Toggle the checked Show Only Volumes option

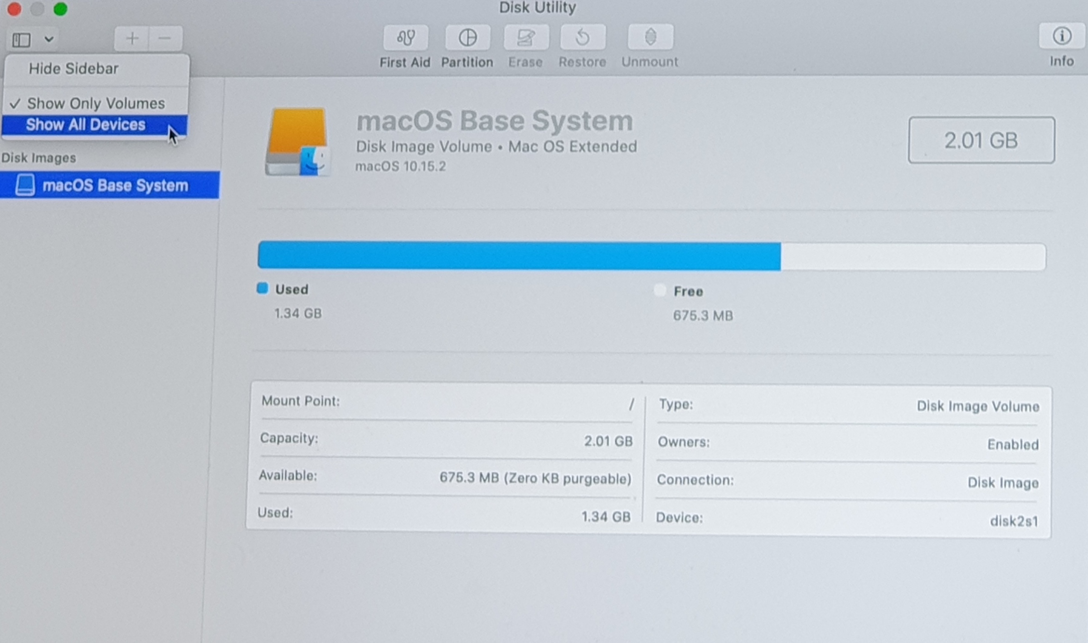point(96,104)
